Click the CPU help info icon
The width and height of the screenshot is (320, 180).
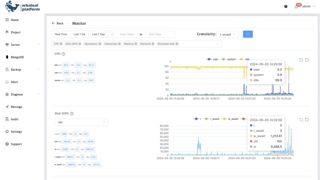point(63,54)
